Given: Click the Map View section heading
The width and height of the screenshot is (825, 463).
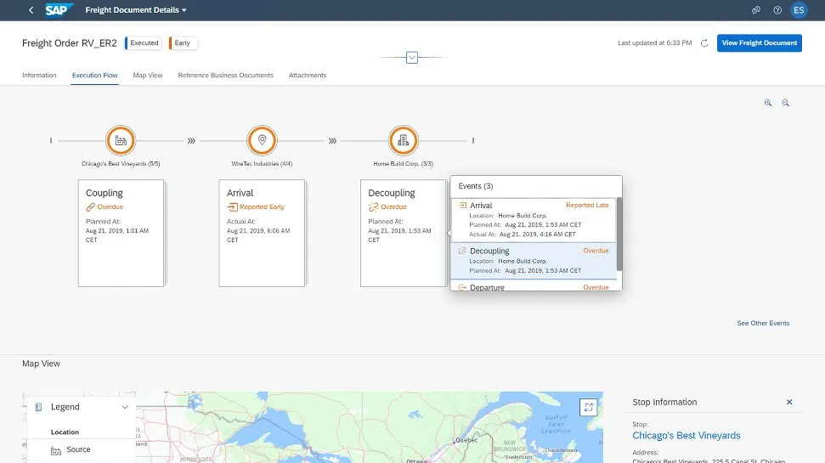Looking at the screenshot, I should tap(41, 364).
